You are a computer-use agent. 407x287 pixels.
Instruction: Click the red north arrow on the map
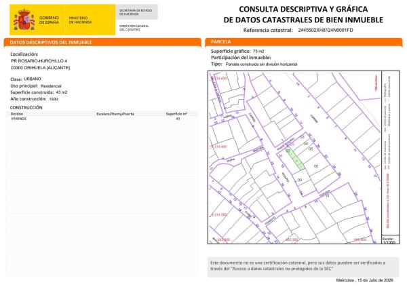click(376, 83)
